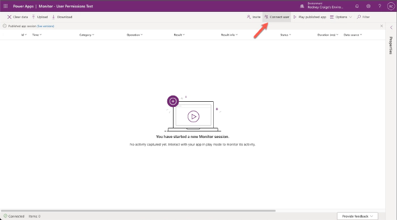
Task: Click the Download toolbar item
Action: [x=62, y=17]
